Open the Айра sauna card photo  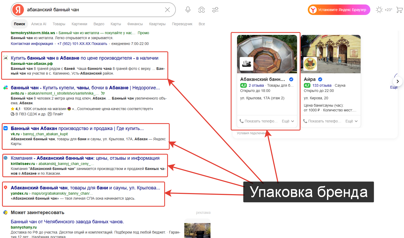(x=331, y=54)
